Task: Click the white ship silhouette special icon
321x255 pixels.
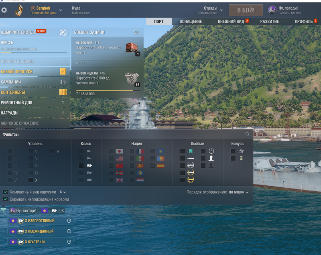Action: point(191,158)
